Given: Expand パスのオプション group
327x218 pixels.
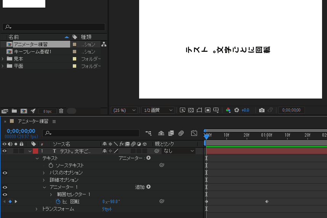Looking at the screenshot, I should tap(43, 173).
